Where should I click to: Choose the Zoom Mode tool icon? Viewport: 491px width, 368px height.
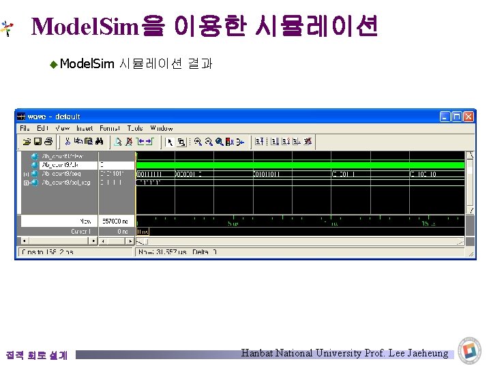(x=181, y=142)
